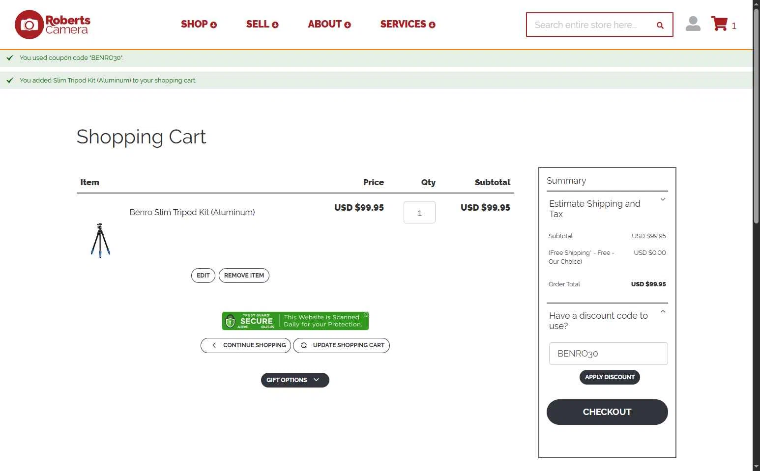Viewport: 760px width, 471px height.
Task: Click the APPLY DISCOUNT button
Action: coord(610,377)
